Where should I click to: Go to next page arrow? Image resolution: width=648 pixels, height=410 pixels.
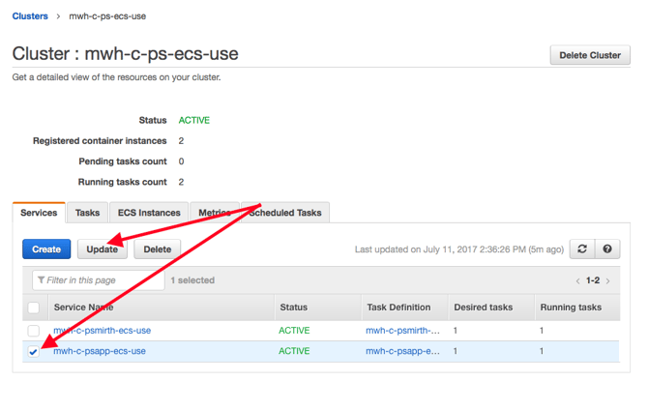click(608, 281)
